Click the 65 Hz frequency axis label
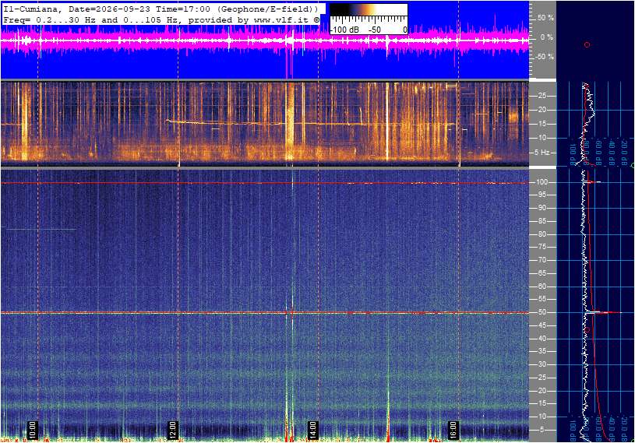The width and height of the screenshot is (635, 443). pyautogui.click(x=542, y=273)
